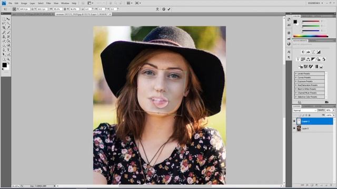This screenshot has width=337, height=189.
Task: Add an Exposure adjustment layer
Action: (319, 52)
